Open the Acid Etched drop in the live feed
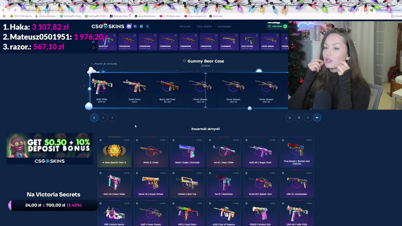The width and height of the screenshot is (402, 226). point(249,42)
